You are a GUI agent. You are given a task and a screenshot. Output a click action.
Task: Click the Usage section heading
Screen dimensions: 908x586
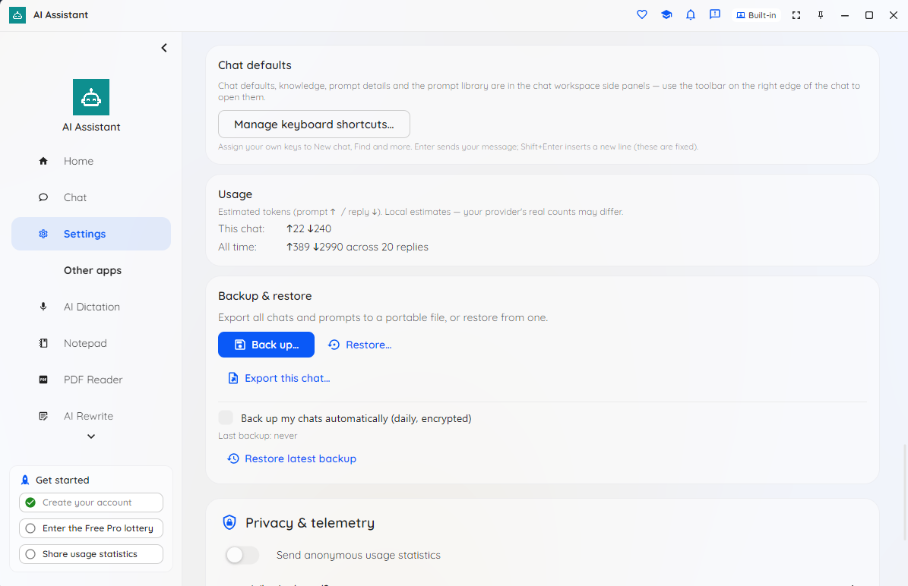(235, 194)
